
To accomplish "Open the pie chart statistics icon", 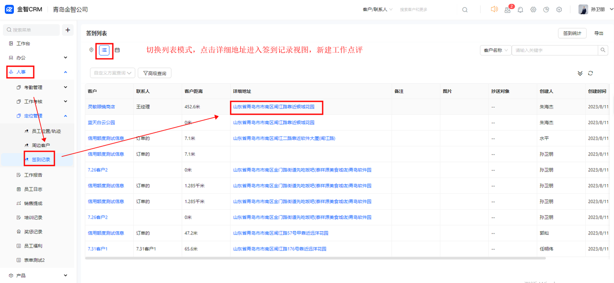I will coord(546,10).
